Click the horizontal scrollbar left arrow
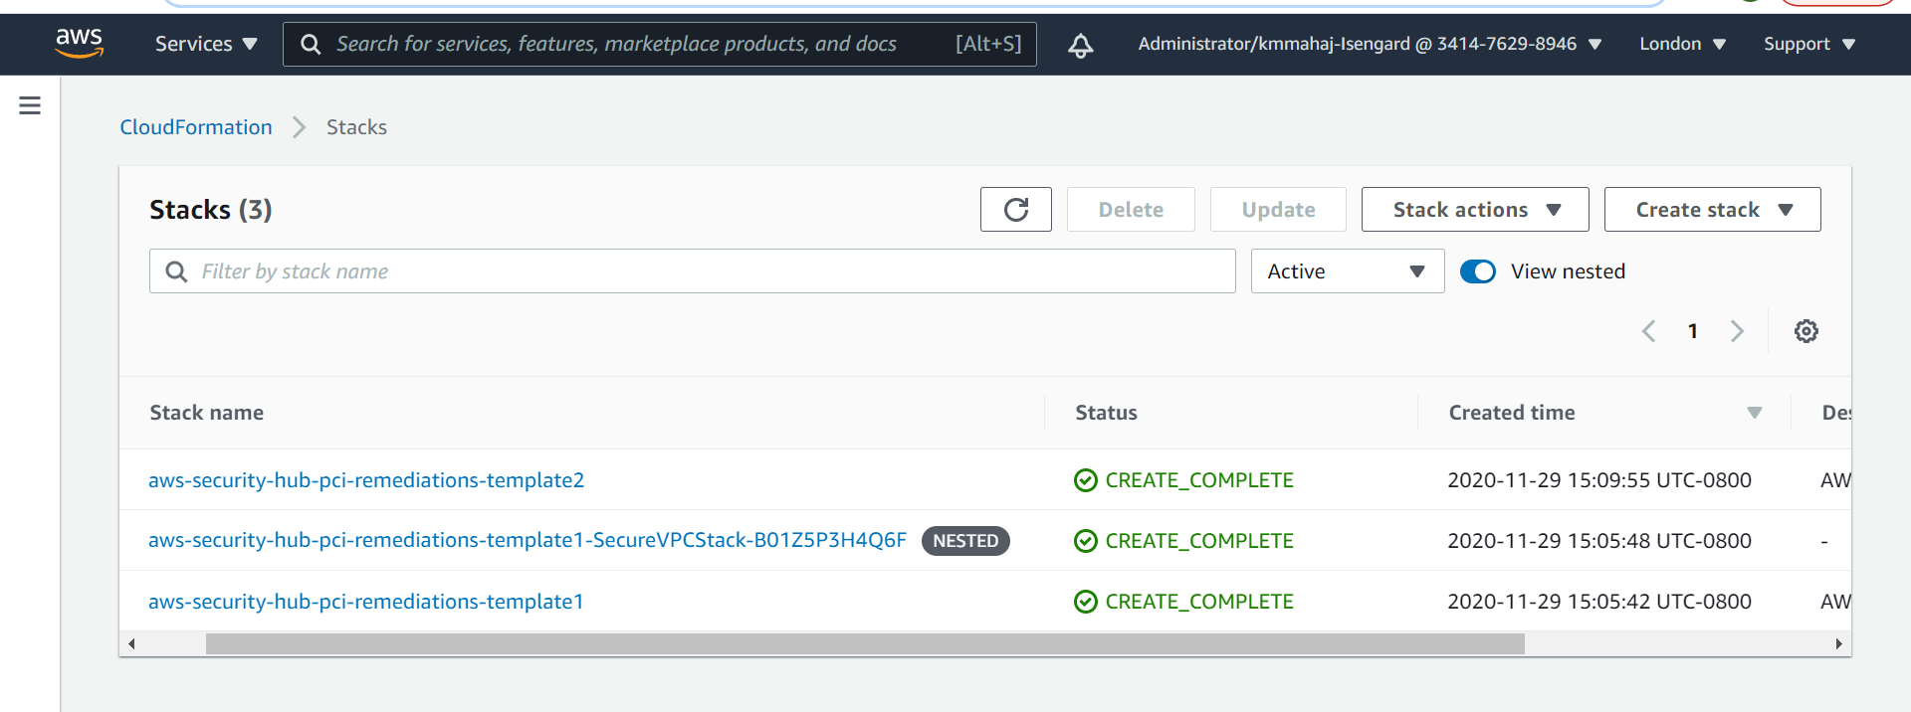The image size is (1911, 712). click(131, 644)
